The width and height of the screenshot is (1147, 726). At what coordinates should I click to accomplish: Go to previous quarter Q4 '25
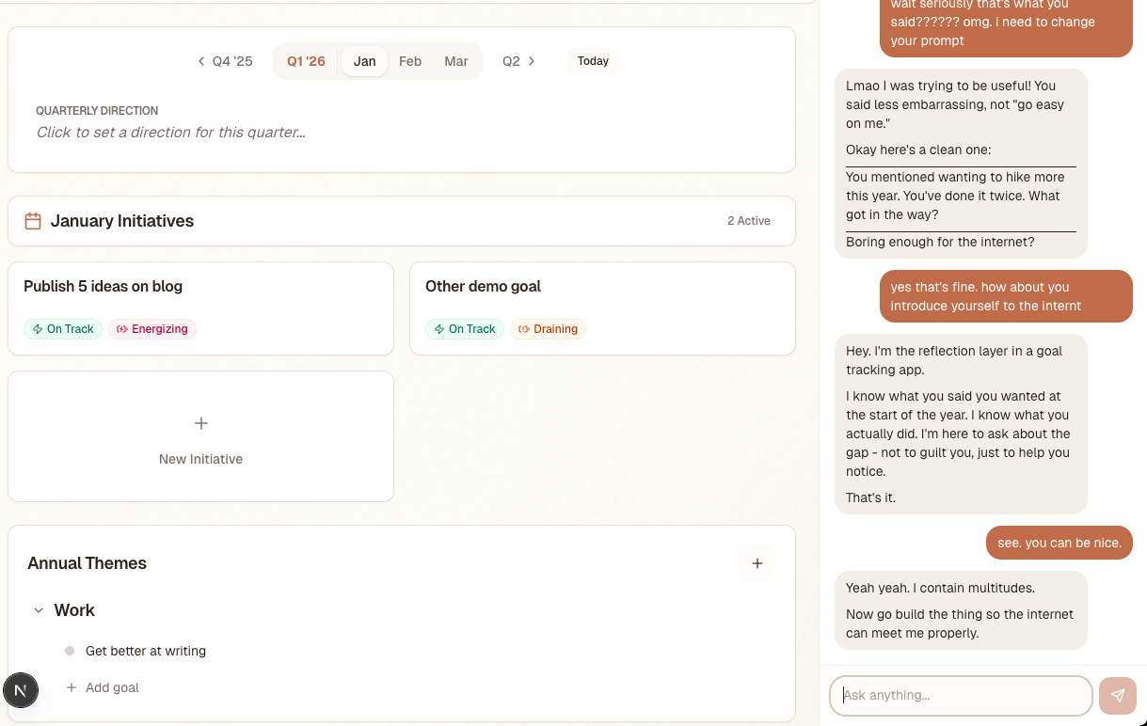[225, 61]
